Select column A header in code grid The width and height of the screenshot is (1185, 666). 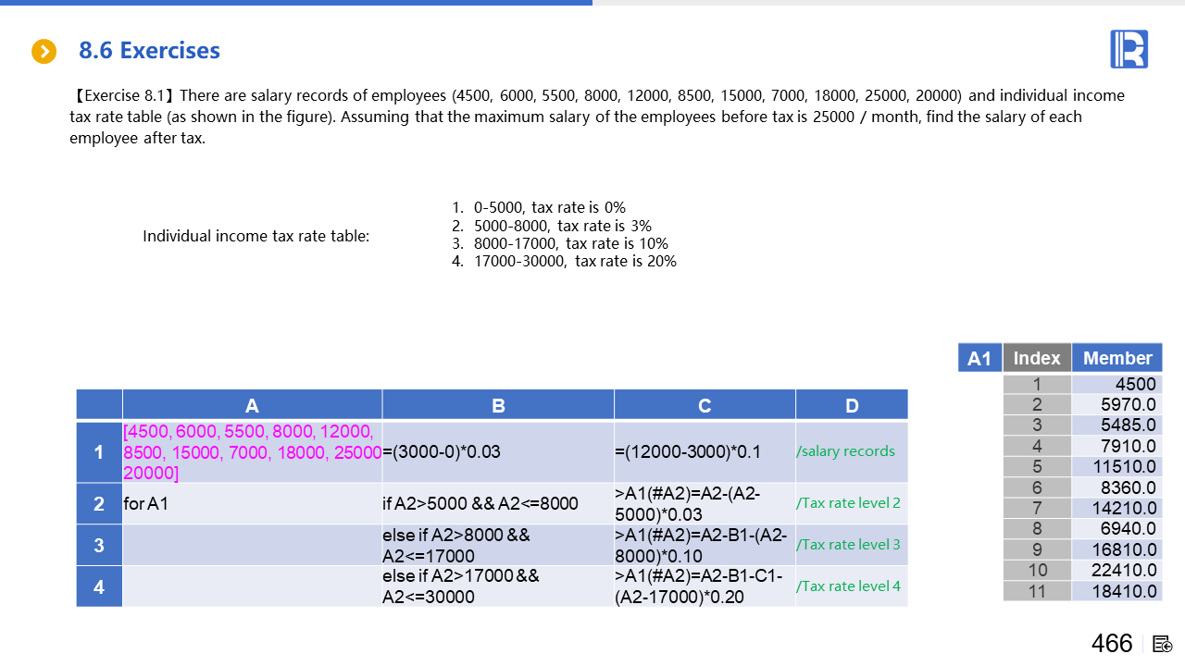coord(252,405)
